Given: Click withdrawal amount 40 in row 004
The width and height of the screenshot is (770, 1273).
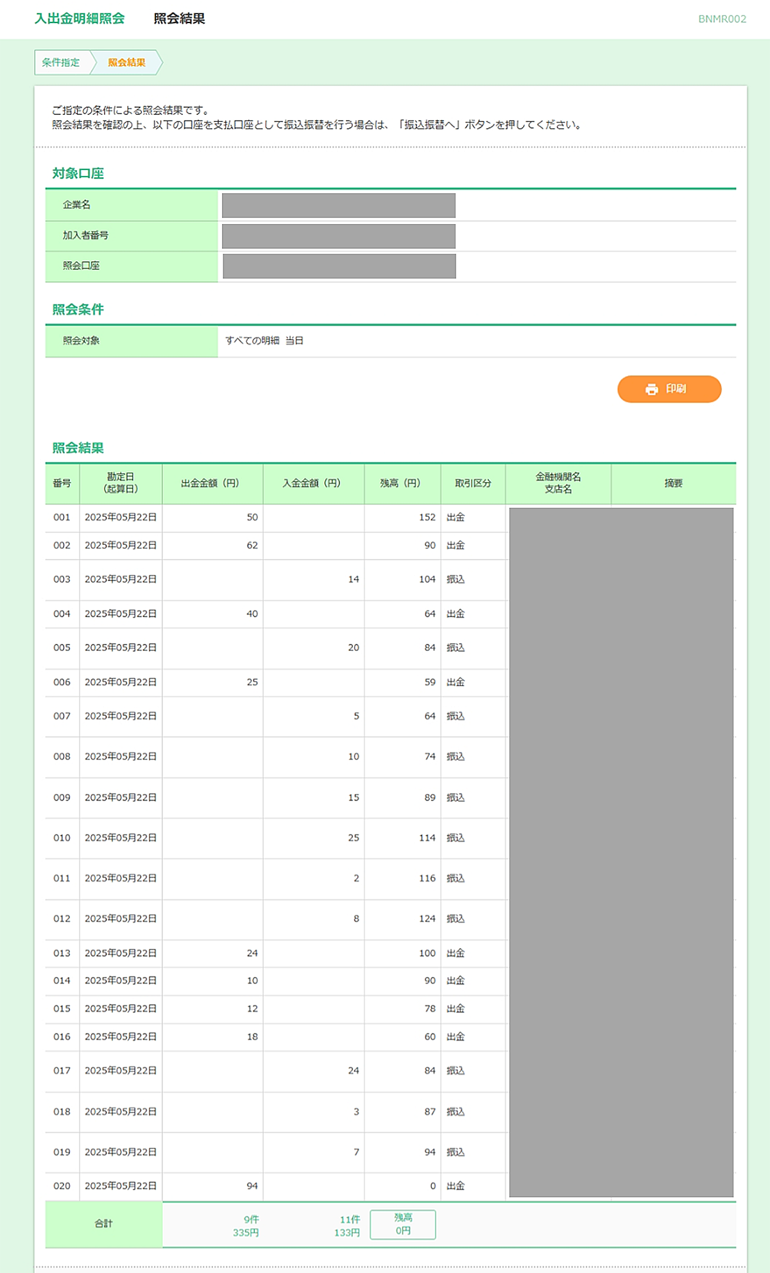Looking at the screenshot, I should (252, 614).
